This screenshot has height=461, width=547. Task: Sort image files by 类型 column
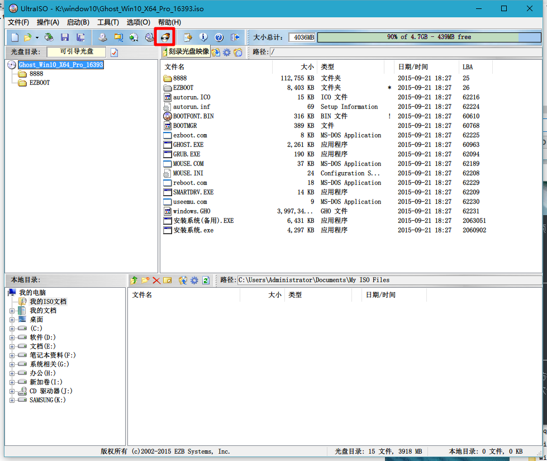(x=350, y=67)
